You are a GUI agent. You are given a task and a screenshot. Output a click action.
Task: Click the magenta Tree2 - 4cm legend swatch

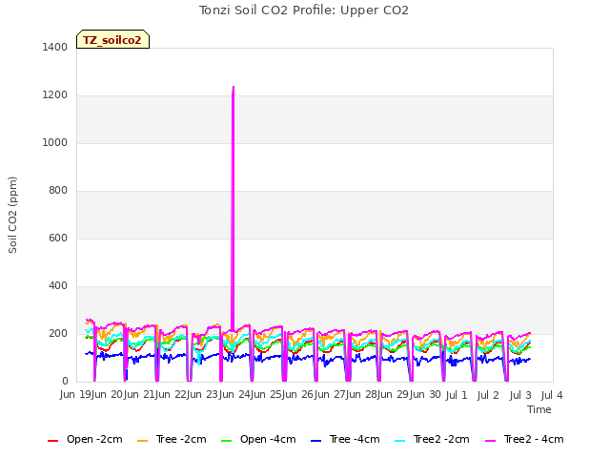pyautogui.click(x=491, y=441)
